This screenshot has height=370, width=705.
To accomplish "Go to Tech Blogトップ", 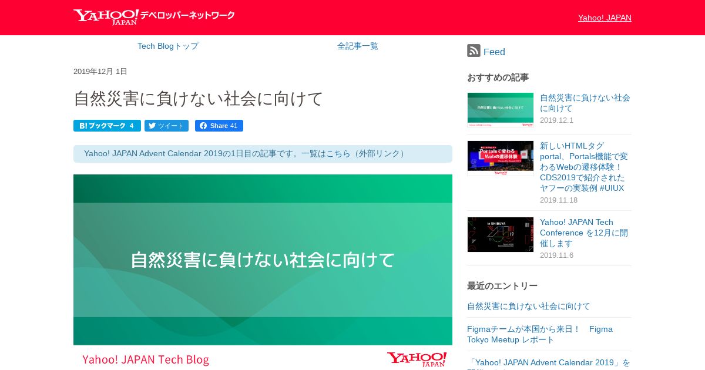I will 168,46.
